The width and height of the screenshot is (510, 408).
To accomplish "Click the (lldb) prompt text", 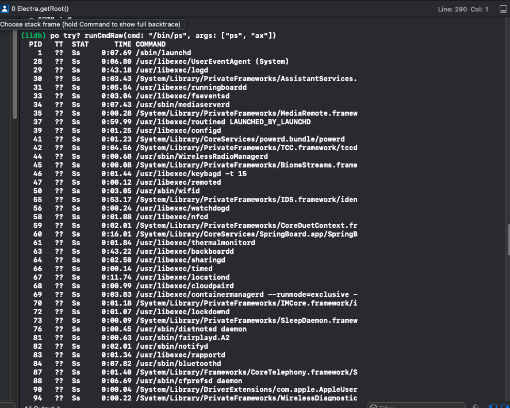I will click(x=33, y=36).
